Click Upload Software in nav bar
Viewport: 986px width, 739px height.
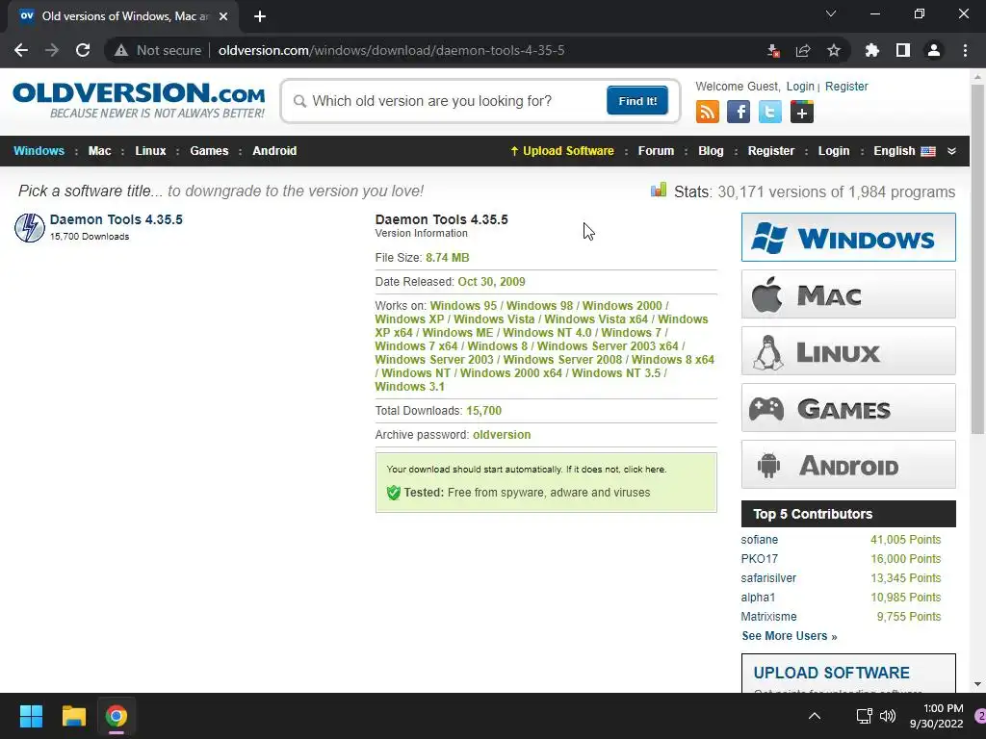point(562,151)
